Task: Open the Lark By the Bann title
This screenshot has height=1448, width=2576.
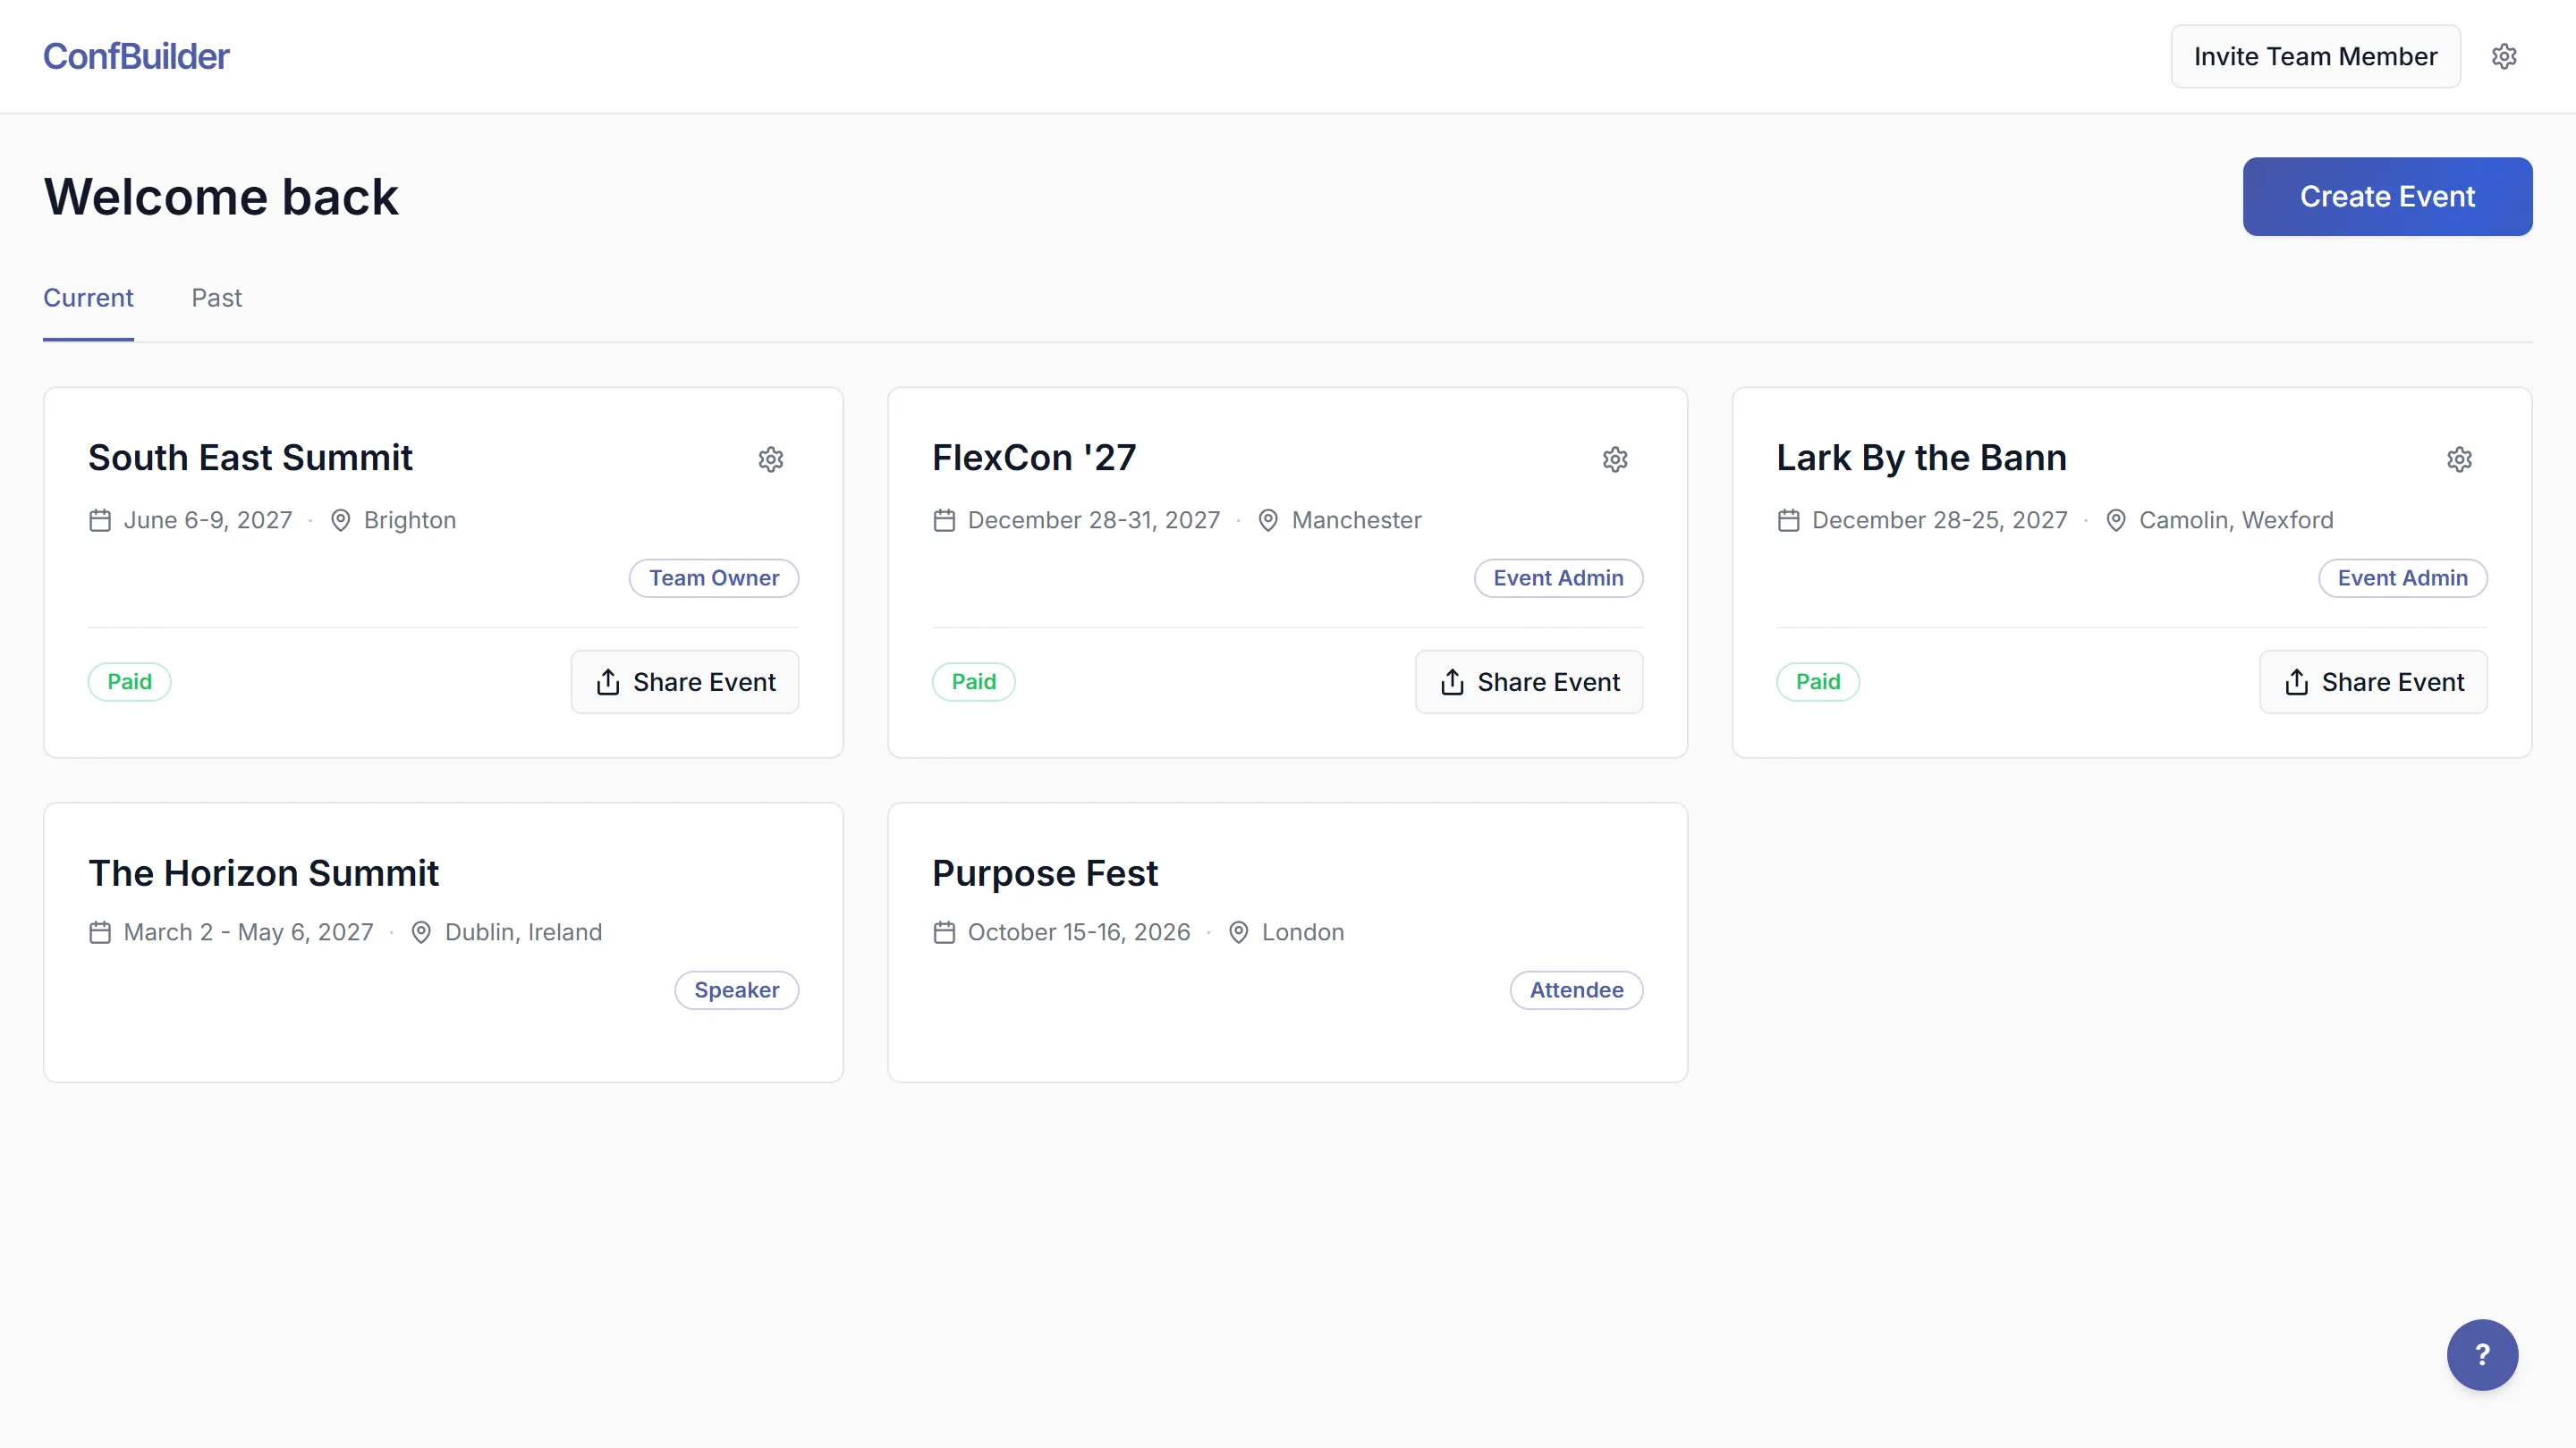Action: (x=1921, y=458)
